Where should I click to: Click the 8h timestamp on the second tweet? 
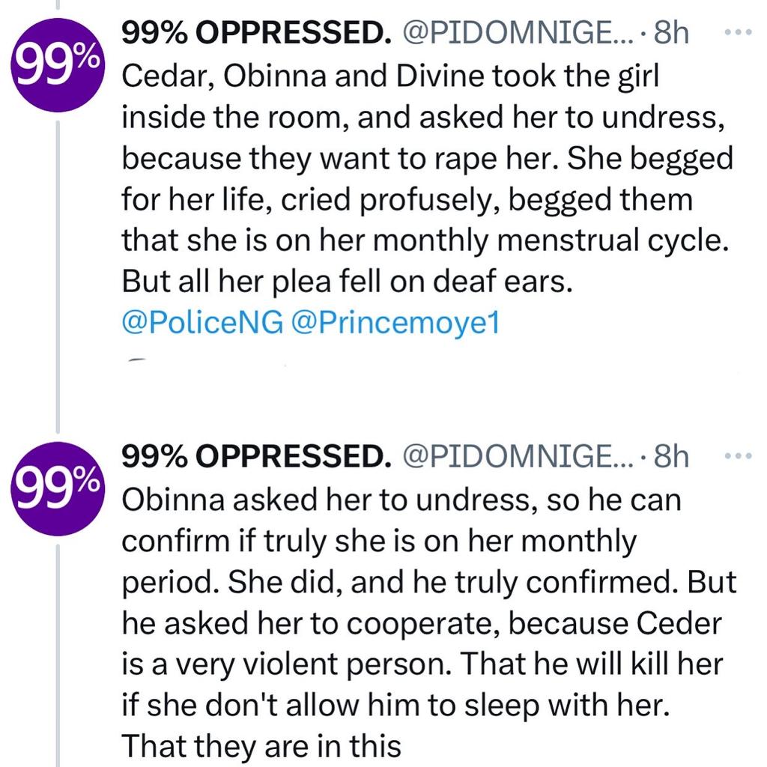673,455
